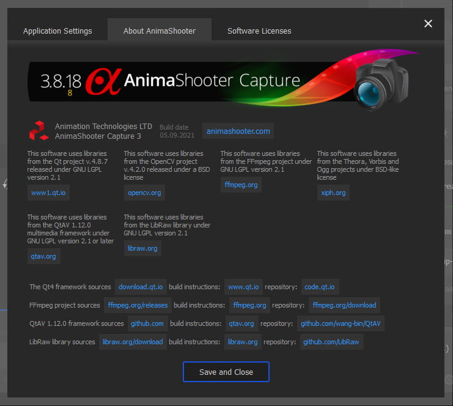Screen dimensions: 453x406
Task: Click the Animation Technologies red cube logo
Action: click(39, 131)
